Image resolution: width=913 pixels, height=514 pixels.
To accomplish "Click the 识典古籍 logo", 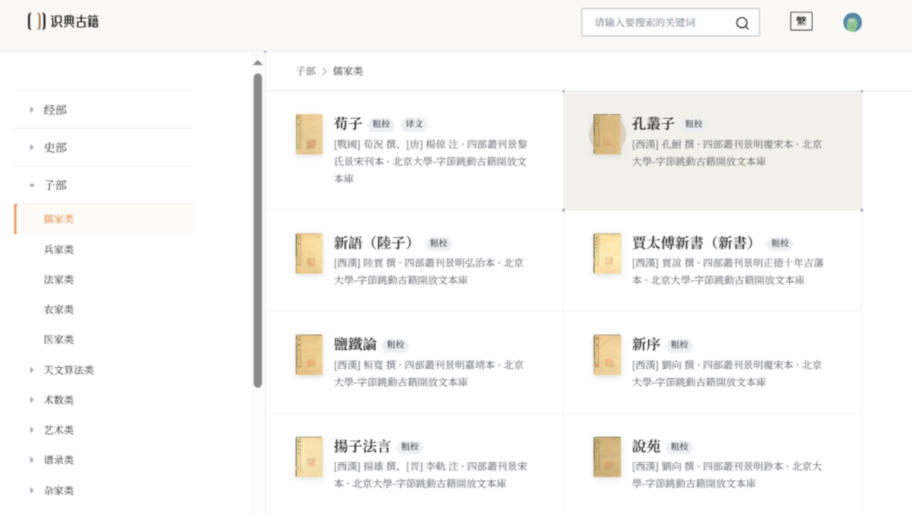I will (x=63, y=21).
